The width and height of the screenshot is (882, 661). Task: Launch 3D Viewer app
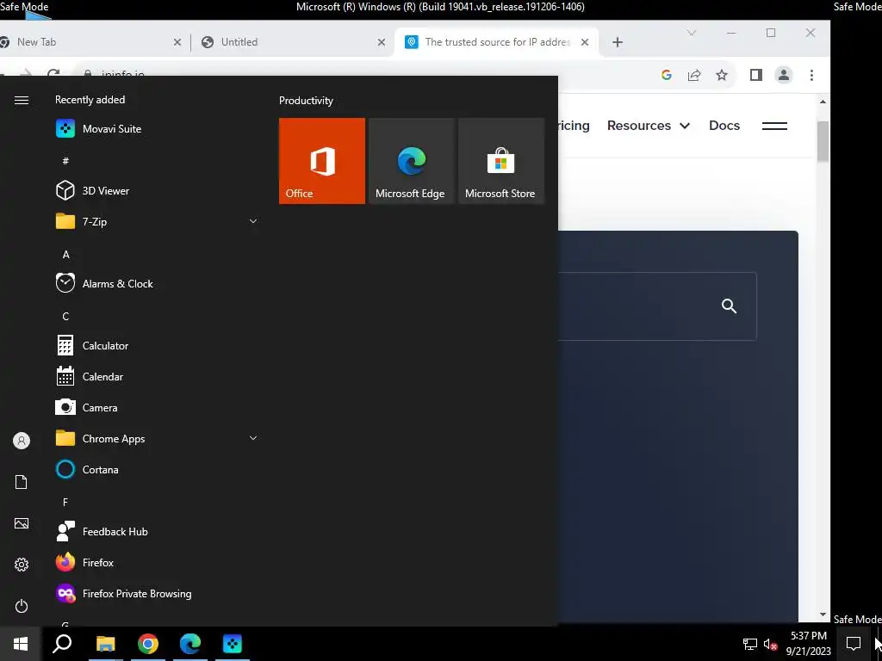tap(157, 190)
